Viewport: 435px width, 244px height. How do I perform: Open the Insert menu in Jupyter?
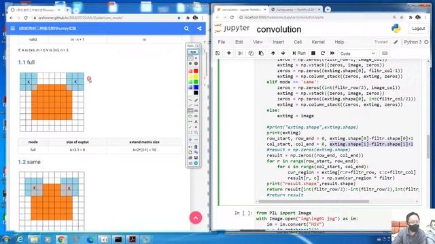pyautogui.click(x=278, y=42)
